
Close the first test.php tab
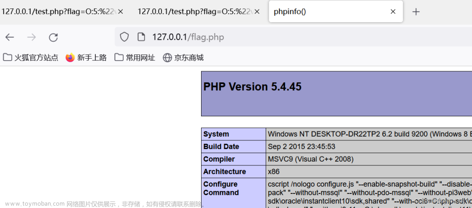click(x=120, y=12)
